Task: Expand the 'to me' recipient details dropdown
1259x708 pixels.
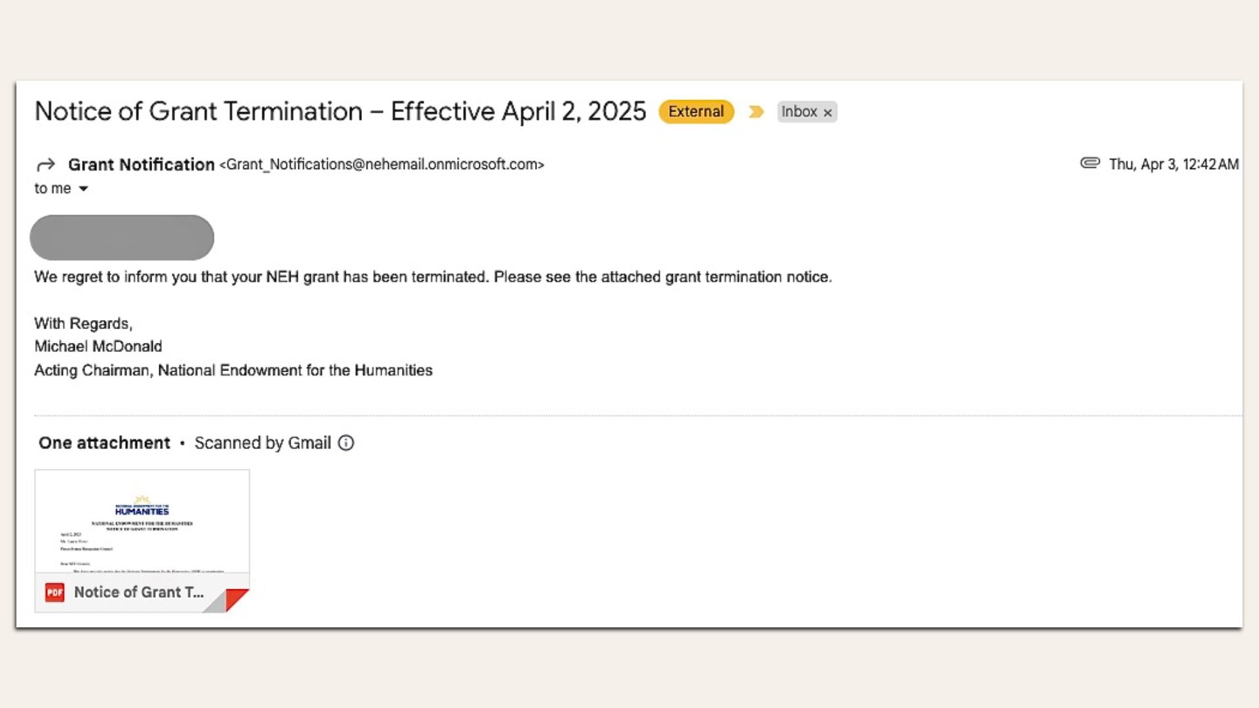Action: tap(84, 188)
